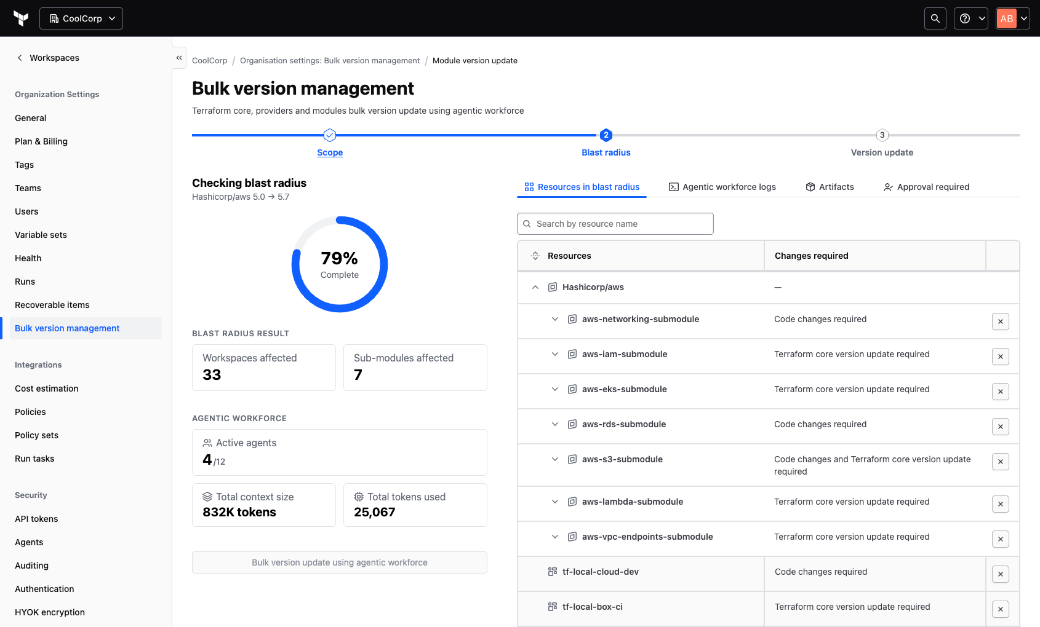The height and width of the screenshot is (627, 1040).
Task: Open the CoolCorp organization dropdown
Action: [81, 18]
